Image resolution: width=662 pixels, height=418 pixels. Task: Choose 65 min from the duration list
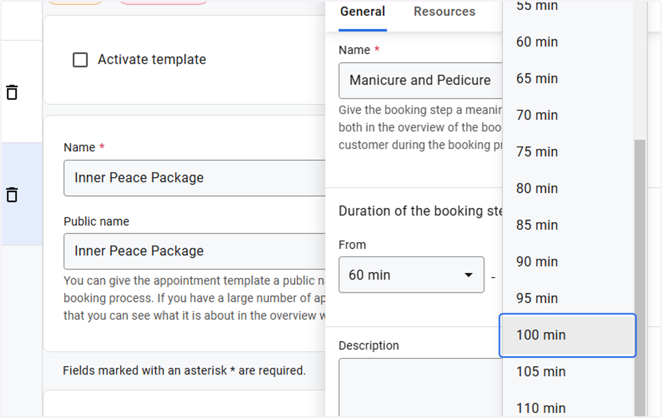click(568, 78)
